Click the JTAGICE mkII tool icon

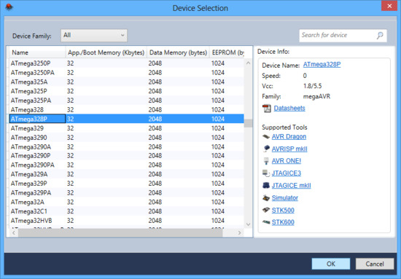click(266, 186)
